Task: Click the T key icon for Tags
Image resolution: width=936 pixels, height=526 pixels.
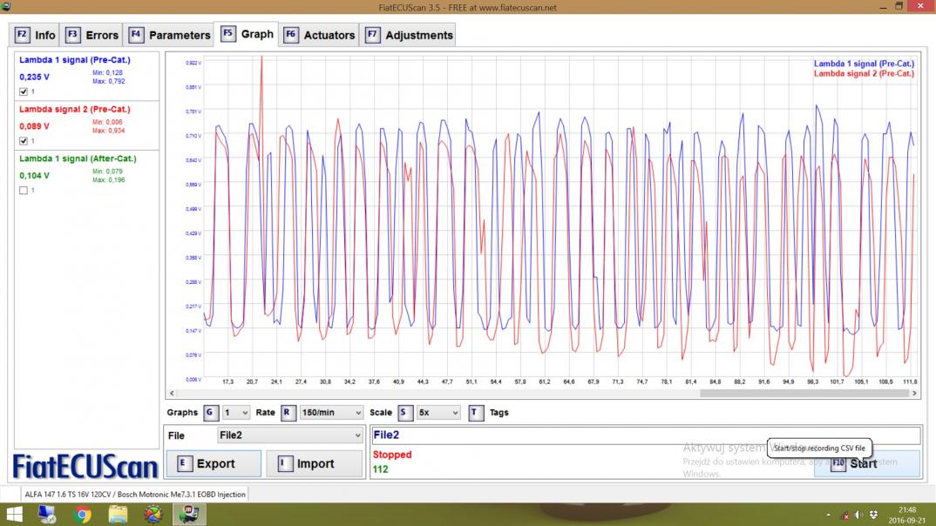Action: (x=475, y=413)
